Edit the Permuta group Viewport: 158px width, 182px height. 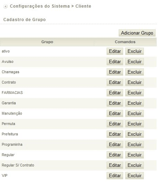115,124
